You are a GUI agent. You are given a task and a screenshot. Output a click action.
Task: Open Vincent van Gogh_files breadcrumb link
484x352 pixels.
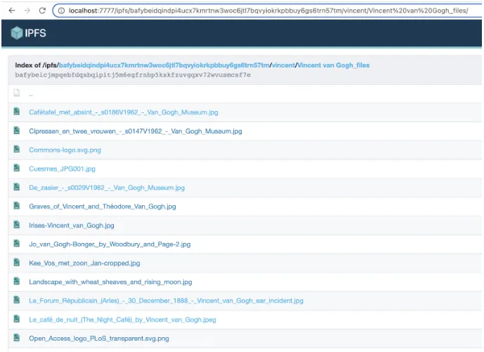click(x=333, y=65)
